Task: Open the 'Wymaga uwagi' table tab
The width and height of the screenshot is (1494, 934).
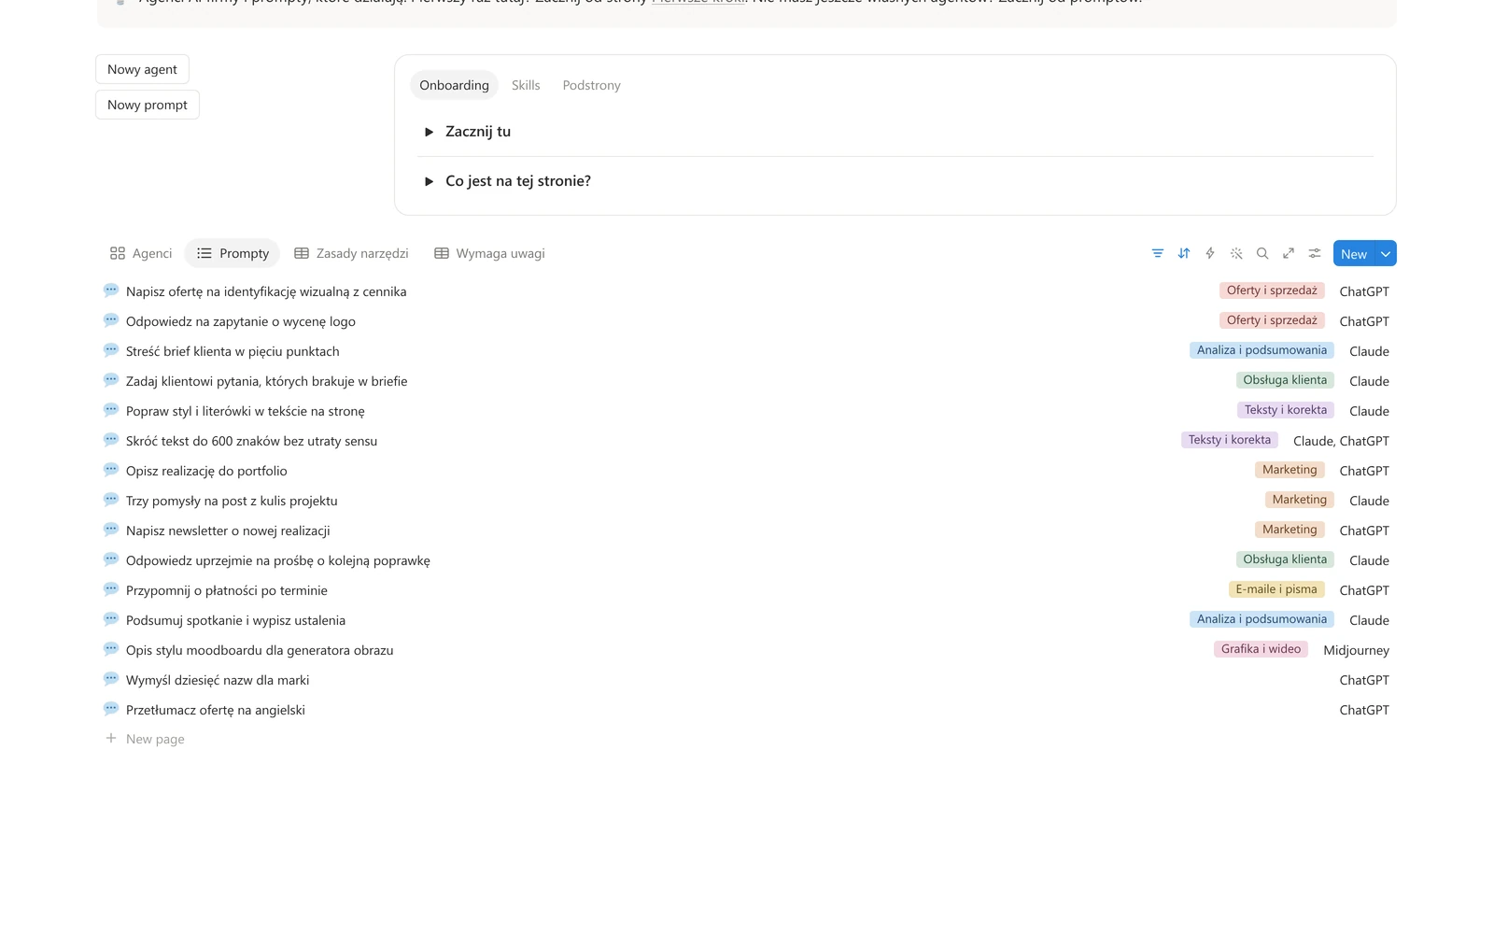Action: pos(489,253)
